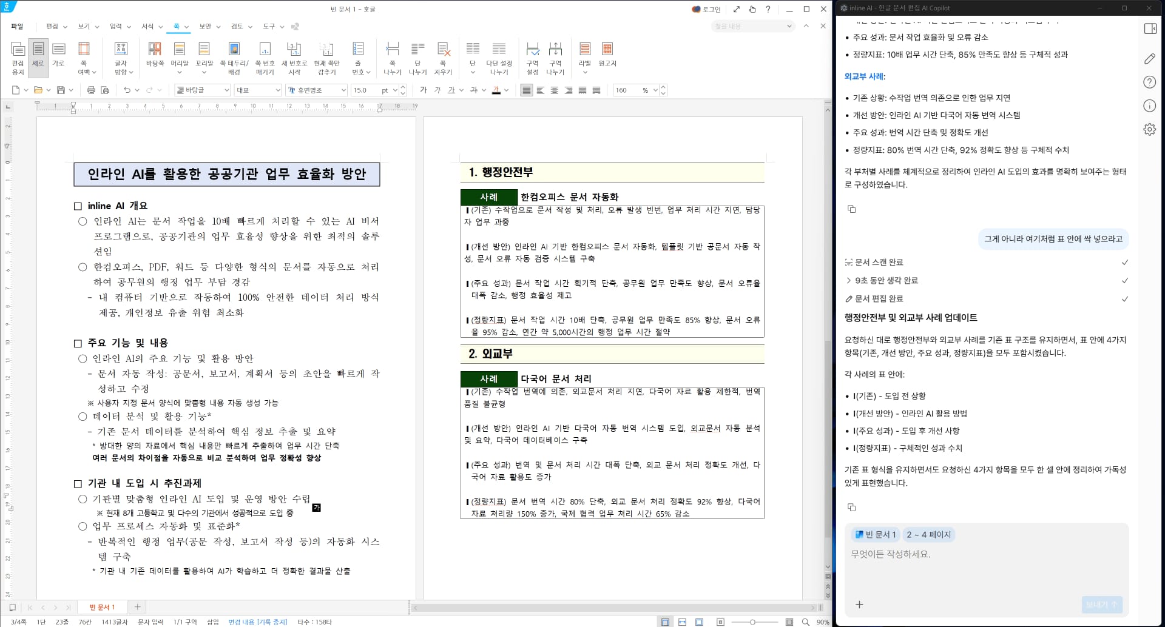Toggle italic formatting
The height and width of the screenshot is (627, 1165).
pos(437,89)
